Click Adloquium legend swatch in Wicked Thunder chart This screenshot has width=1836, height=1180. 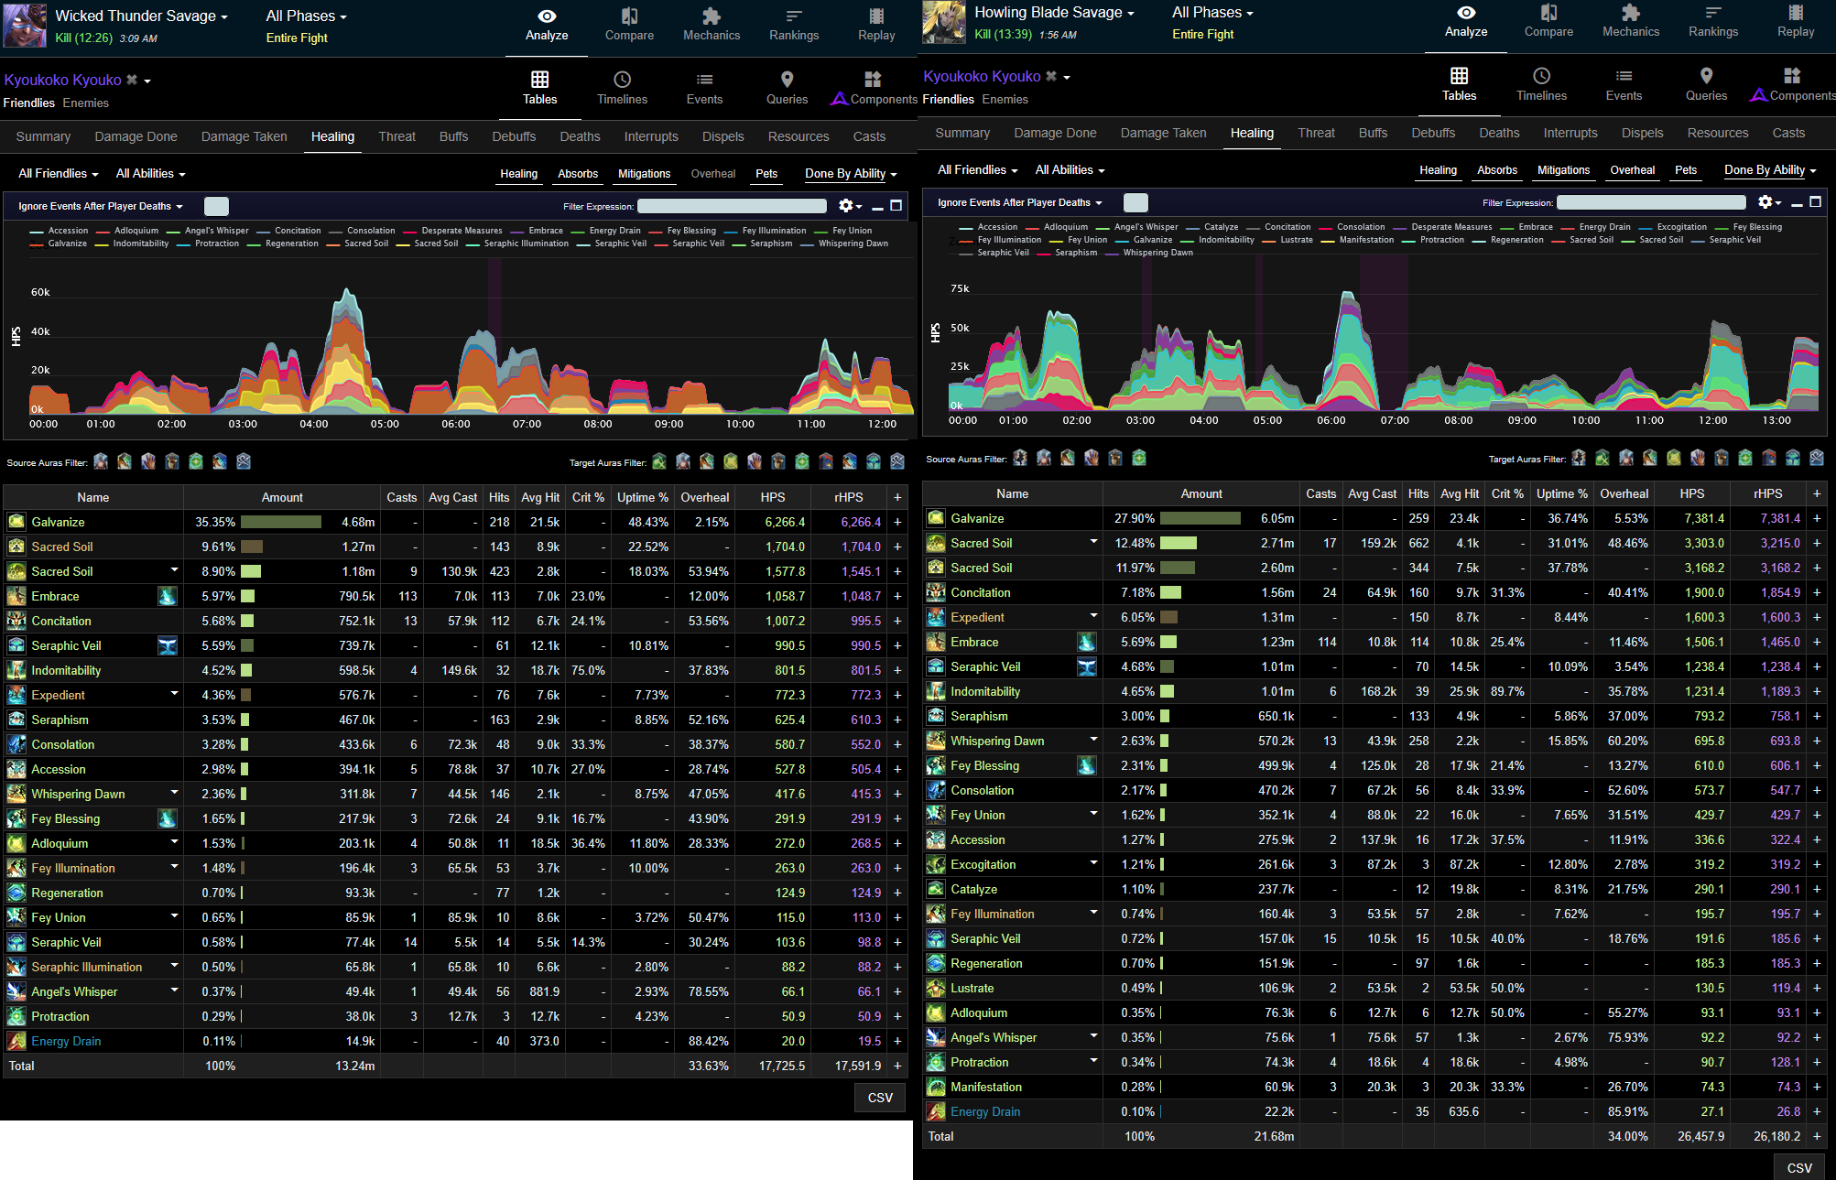[x=103, y=231]
